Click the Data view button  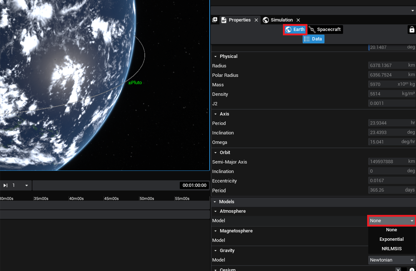coord(313,39)
